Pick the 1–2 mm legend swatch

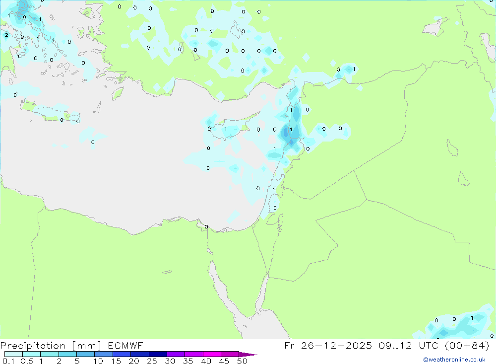pos(50,354)
